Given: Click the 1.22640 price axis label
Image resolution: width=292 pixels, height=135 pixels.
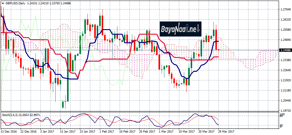Looking at the screenshot, I should click(x=285, y=70).
